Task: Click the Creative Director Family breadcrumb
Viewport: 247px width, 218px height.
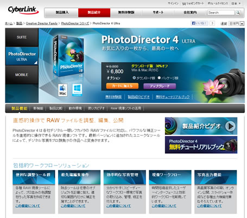Action: click(x=42, y=23)
